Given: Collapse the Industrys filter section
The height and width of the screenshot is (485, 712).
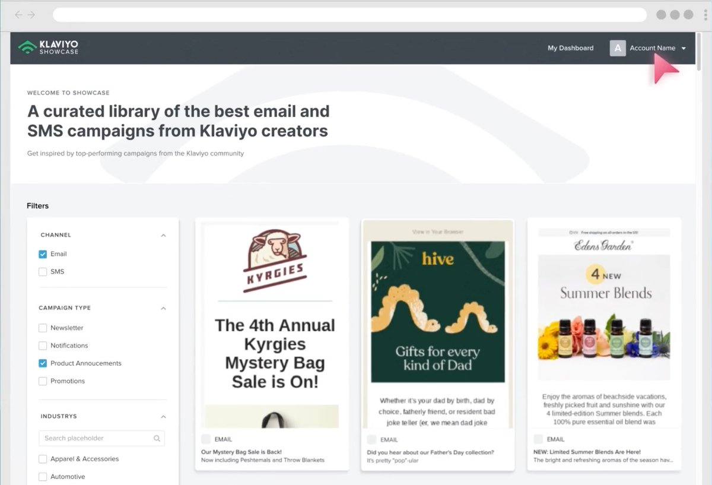Looking at the screenshot, I should [163, 417].
